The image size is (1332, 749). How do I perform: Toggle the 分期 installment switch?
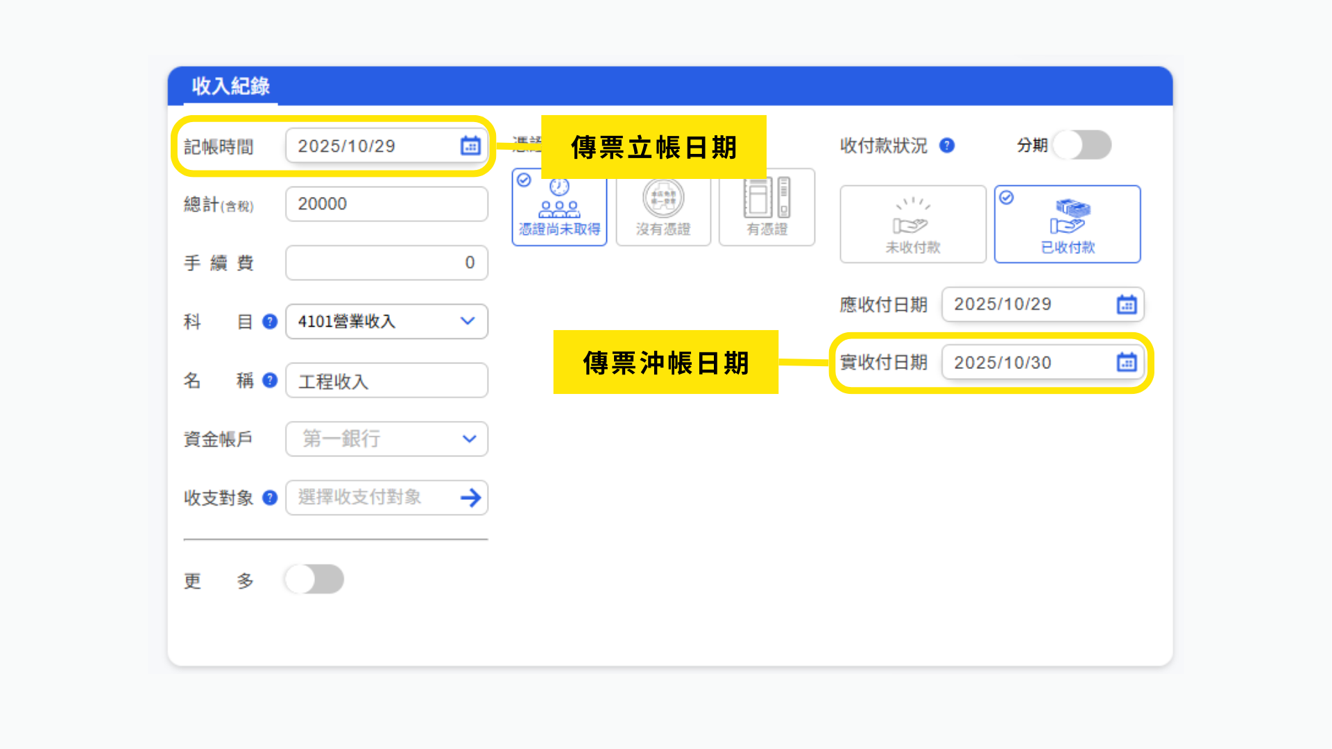[x=1082, y=145]
